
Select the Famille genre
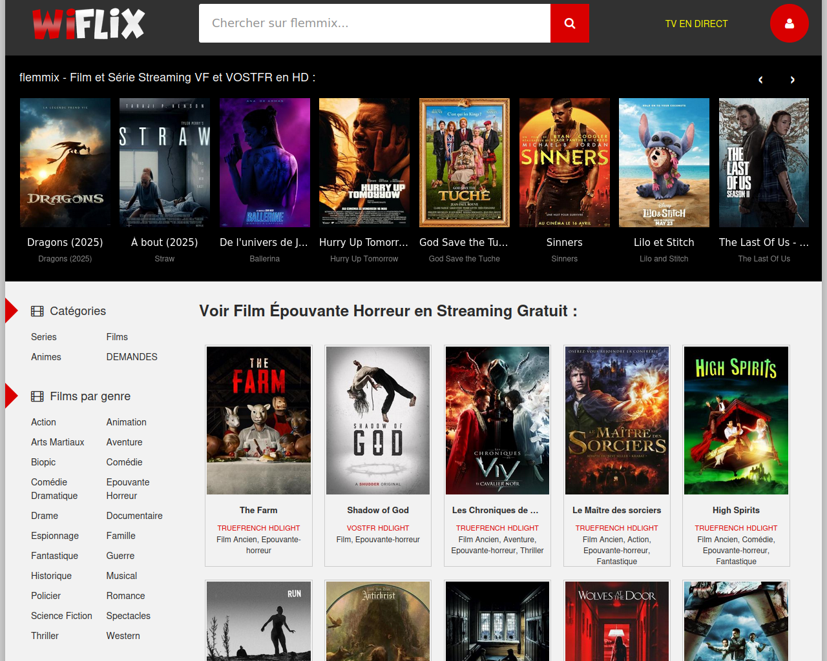pyautogui.click(x=121, y=536)
